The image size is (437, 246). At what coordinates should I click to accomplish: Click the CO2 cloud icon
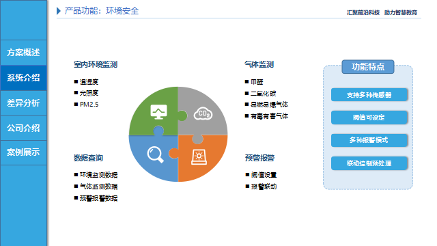point(203,113)
